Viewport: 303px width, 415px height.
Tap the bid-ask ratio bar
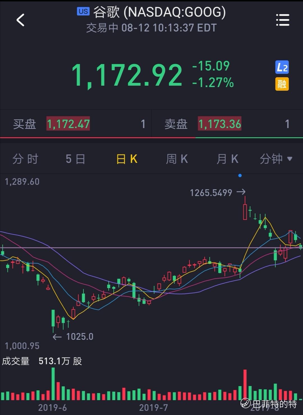pos(151,138)
